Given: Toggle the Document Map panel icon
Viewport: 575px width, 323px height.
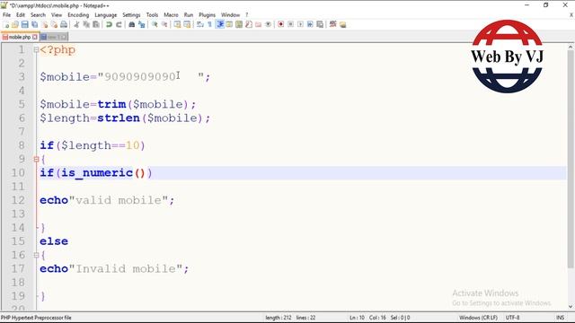Looking at the screenshot, I should 239,24.
